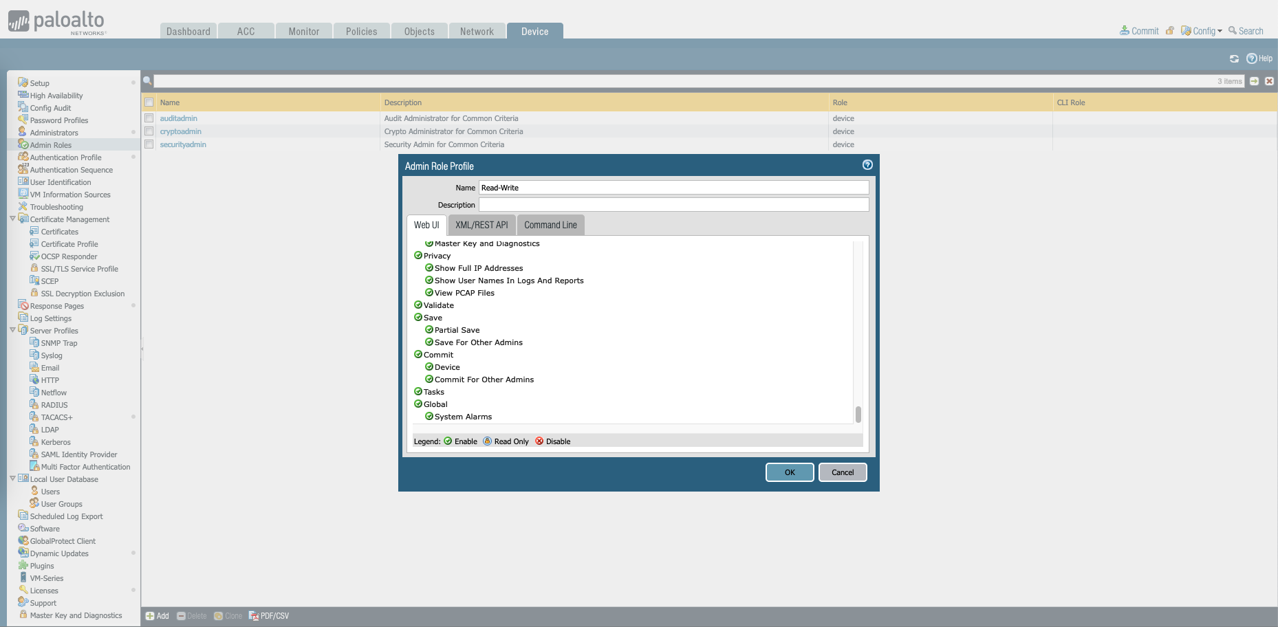The image size is (1278, 627).
Task: Click the permissions list scrollbar thumb
Action: (x=858, y=415)
